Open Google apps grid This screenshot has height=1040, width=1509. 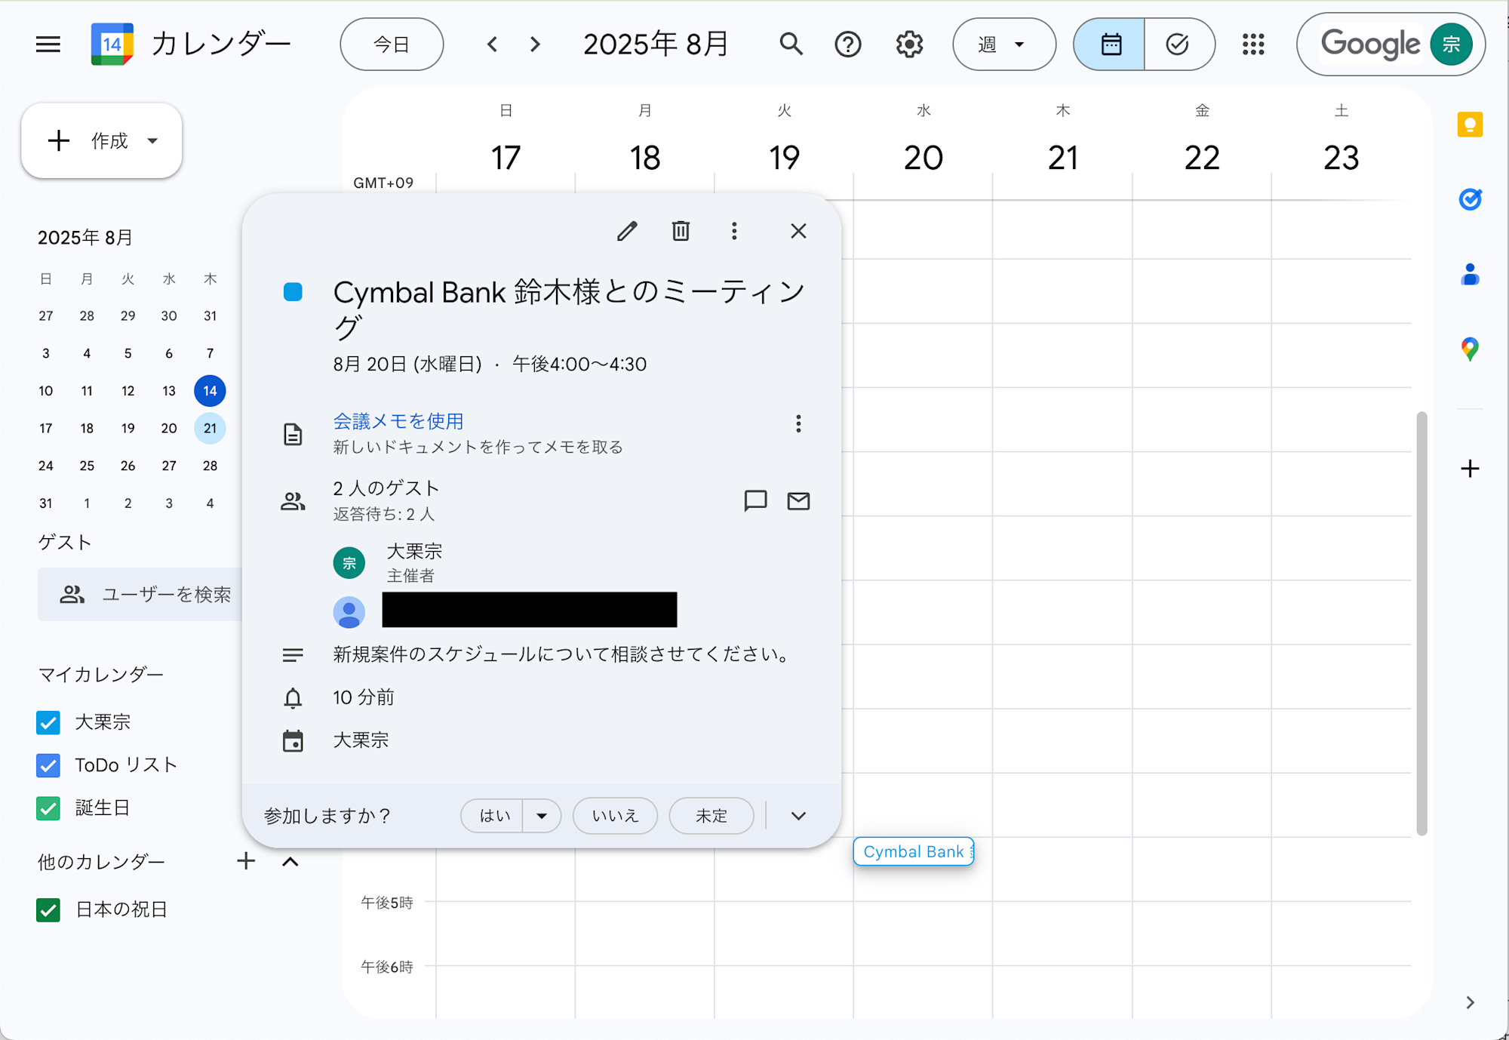click(1253, 45)
